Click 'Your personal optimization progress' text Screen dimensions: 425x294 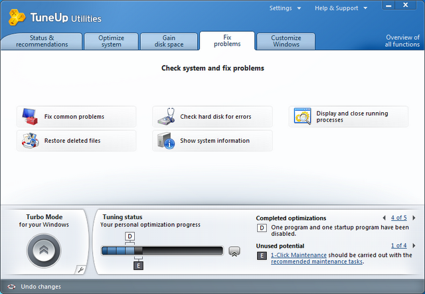tap(151, 224)
